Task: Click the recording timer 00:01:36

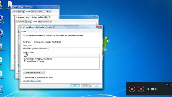Action: pyautogui.click(x=153, y=89)
